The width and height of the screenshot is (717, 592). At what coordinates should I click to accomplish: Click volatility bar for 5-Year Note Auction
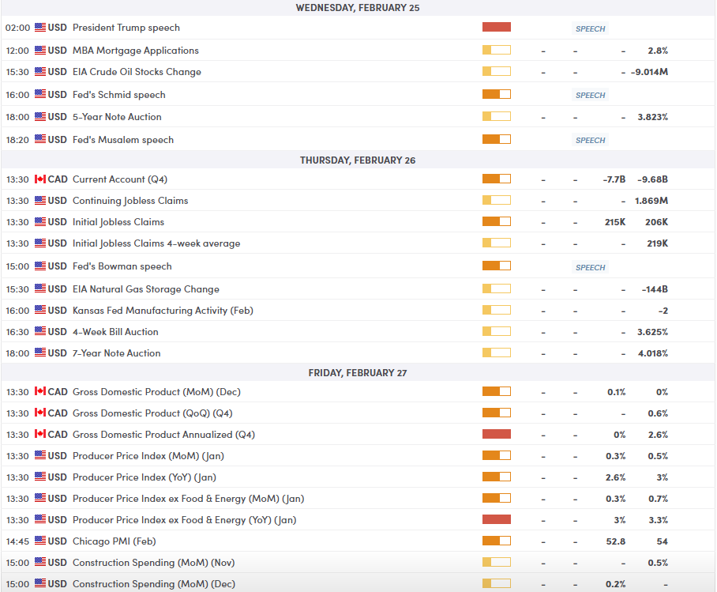(x=497, y=116)
